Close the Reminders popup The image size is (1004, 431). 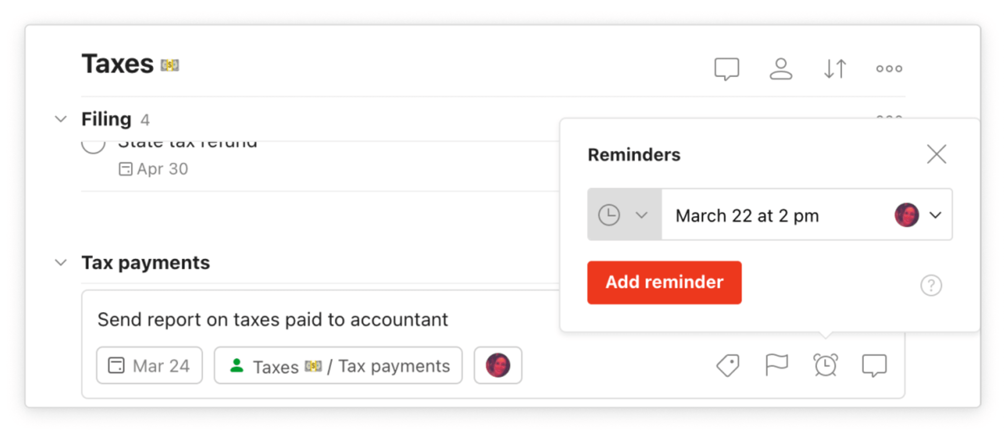point(937,155)
